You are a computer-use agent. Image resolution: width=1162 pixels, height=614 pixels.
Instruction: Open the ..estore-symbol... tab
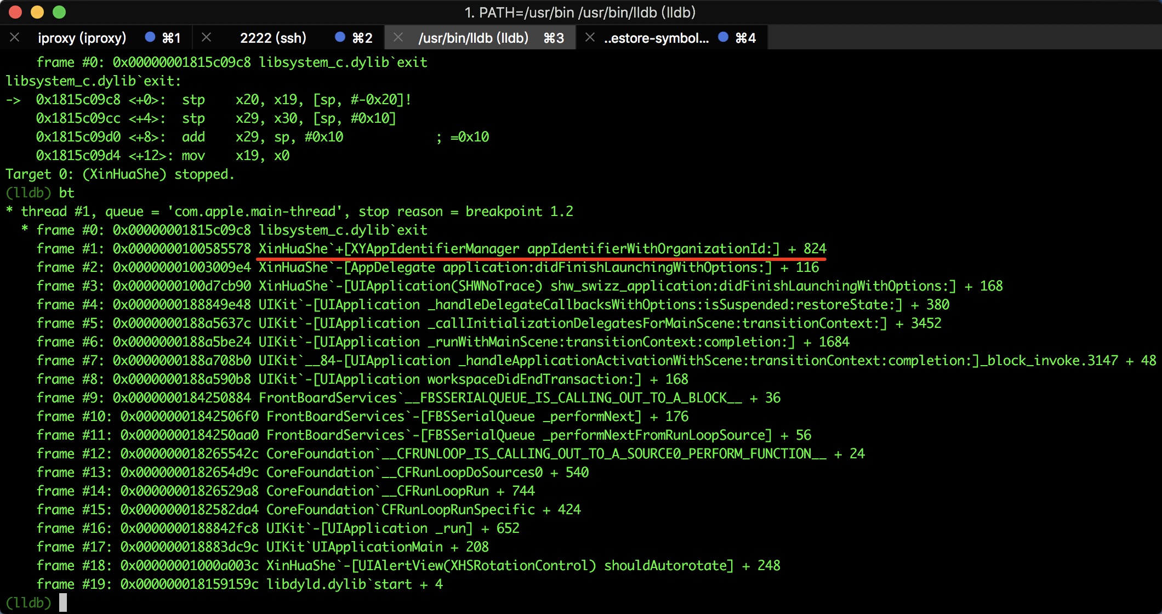(x=656, y=38)
